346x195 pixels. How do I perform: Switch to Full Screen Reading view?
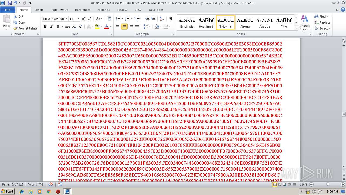280,184
